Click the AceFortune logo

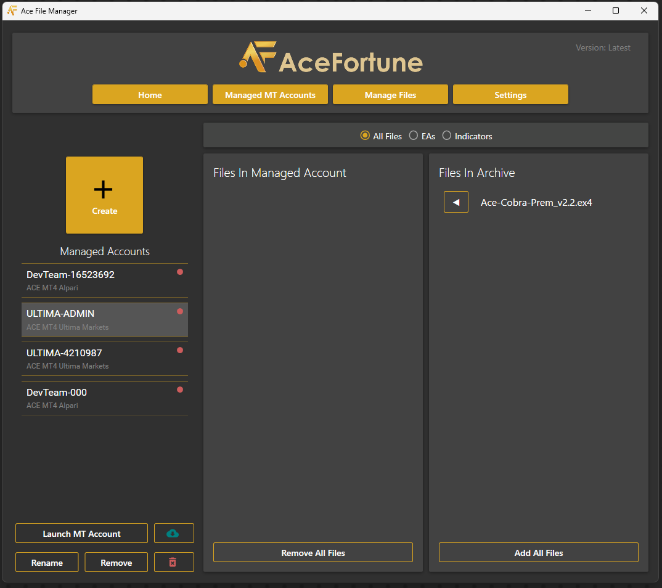pos(330,57)
